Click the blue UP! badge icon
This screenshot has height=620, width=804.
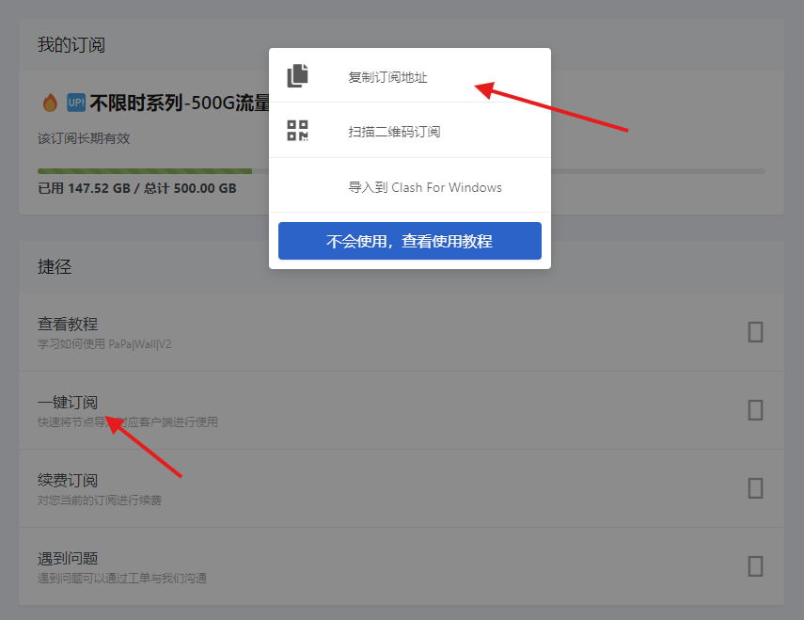(76, 103)
